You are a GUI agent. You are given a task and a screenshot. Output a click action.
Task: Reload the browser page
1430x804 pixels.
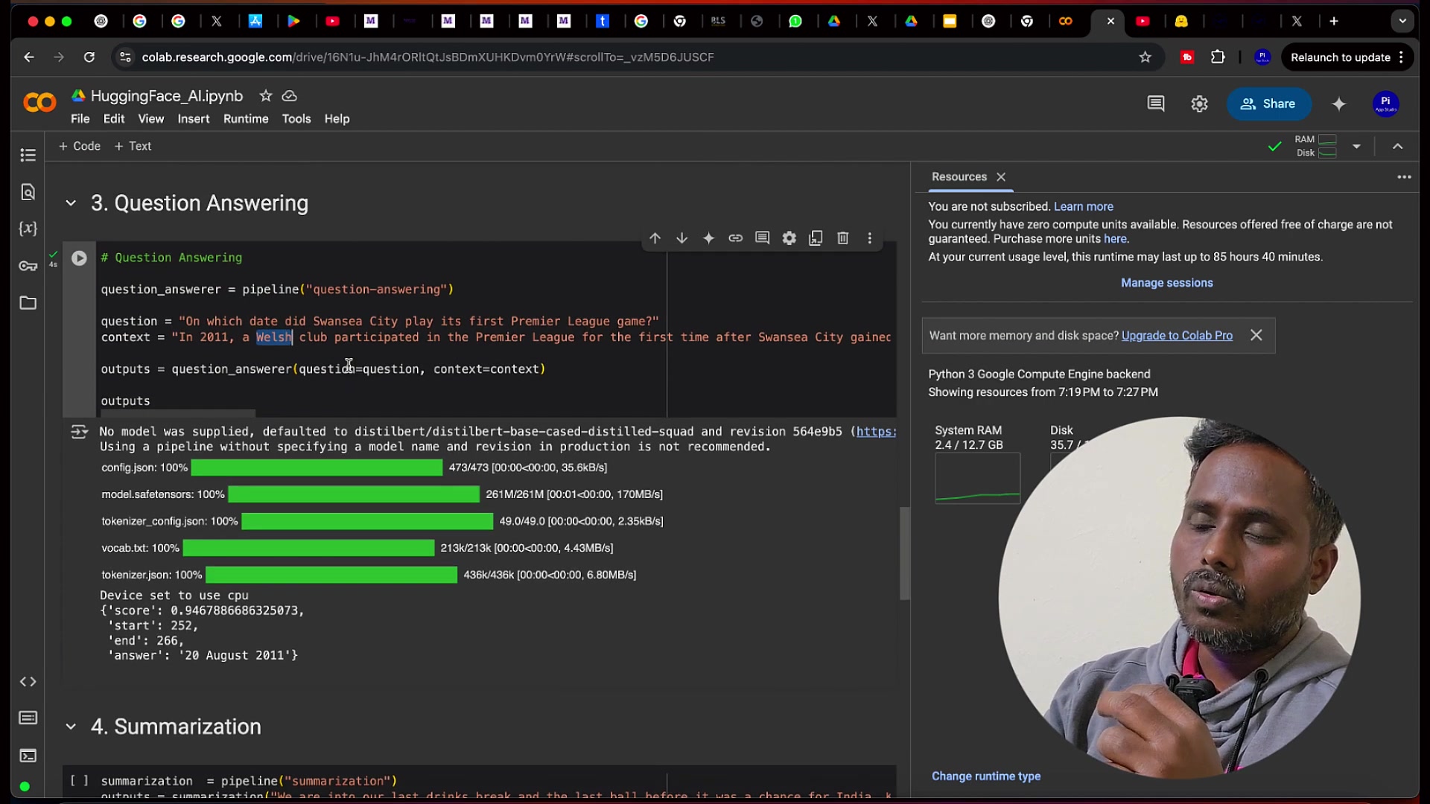coord(89,57)
